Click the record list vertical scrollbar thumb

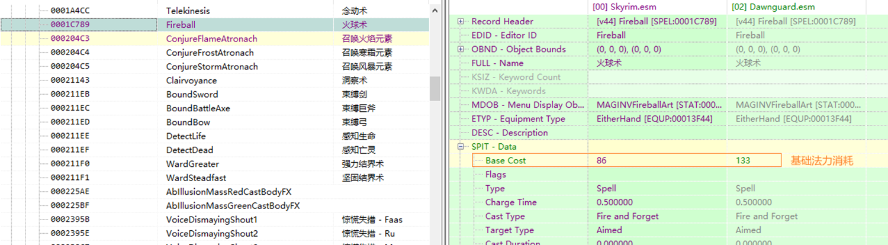point(435,89)
